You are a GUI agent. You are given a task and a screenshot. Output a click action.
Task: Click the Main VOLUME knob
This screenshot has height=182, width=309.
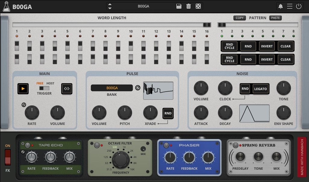(58, 113)
